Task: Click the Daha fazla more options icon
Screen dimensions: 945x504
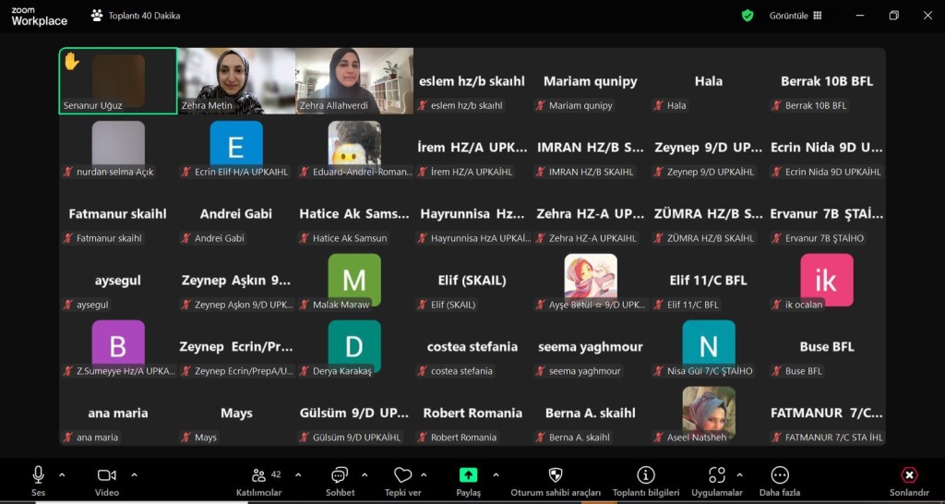Action: click(780, 475)
